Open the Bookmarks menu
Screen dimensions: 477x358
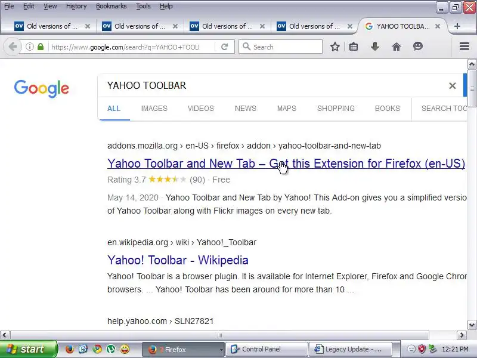tap(111, 6)
